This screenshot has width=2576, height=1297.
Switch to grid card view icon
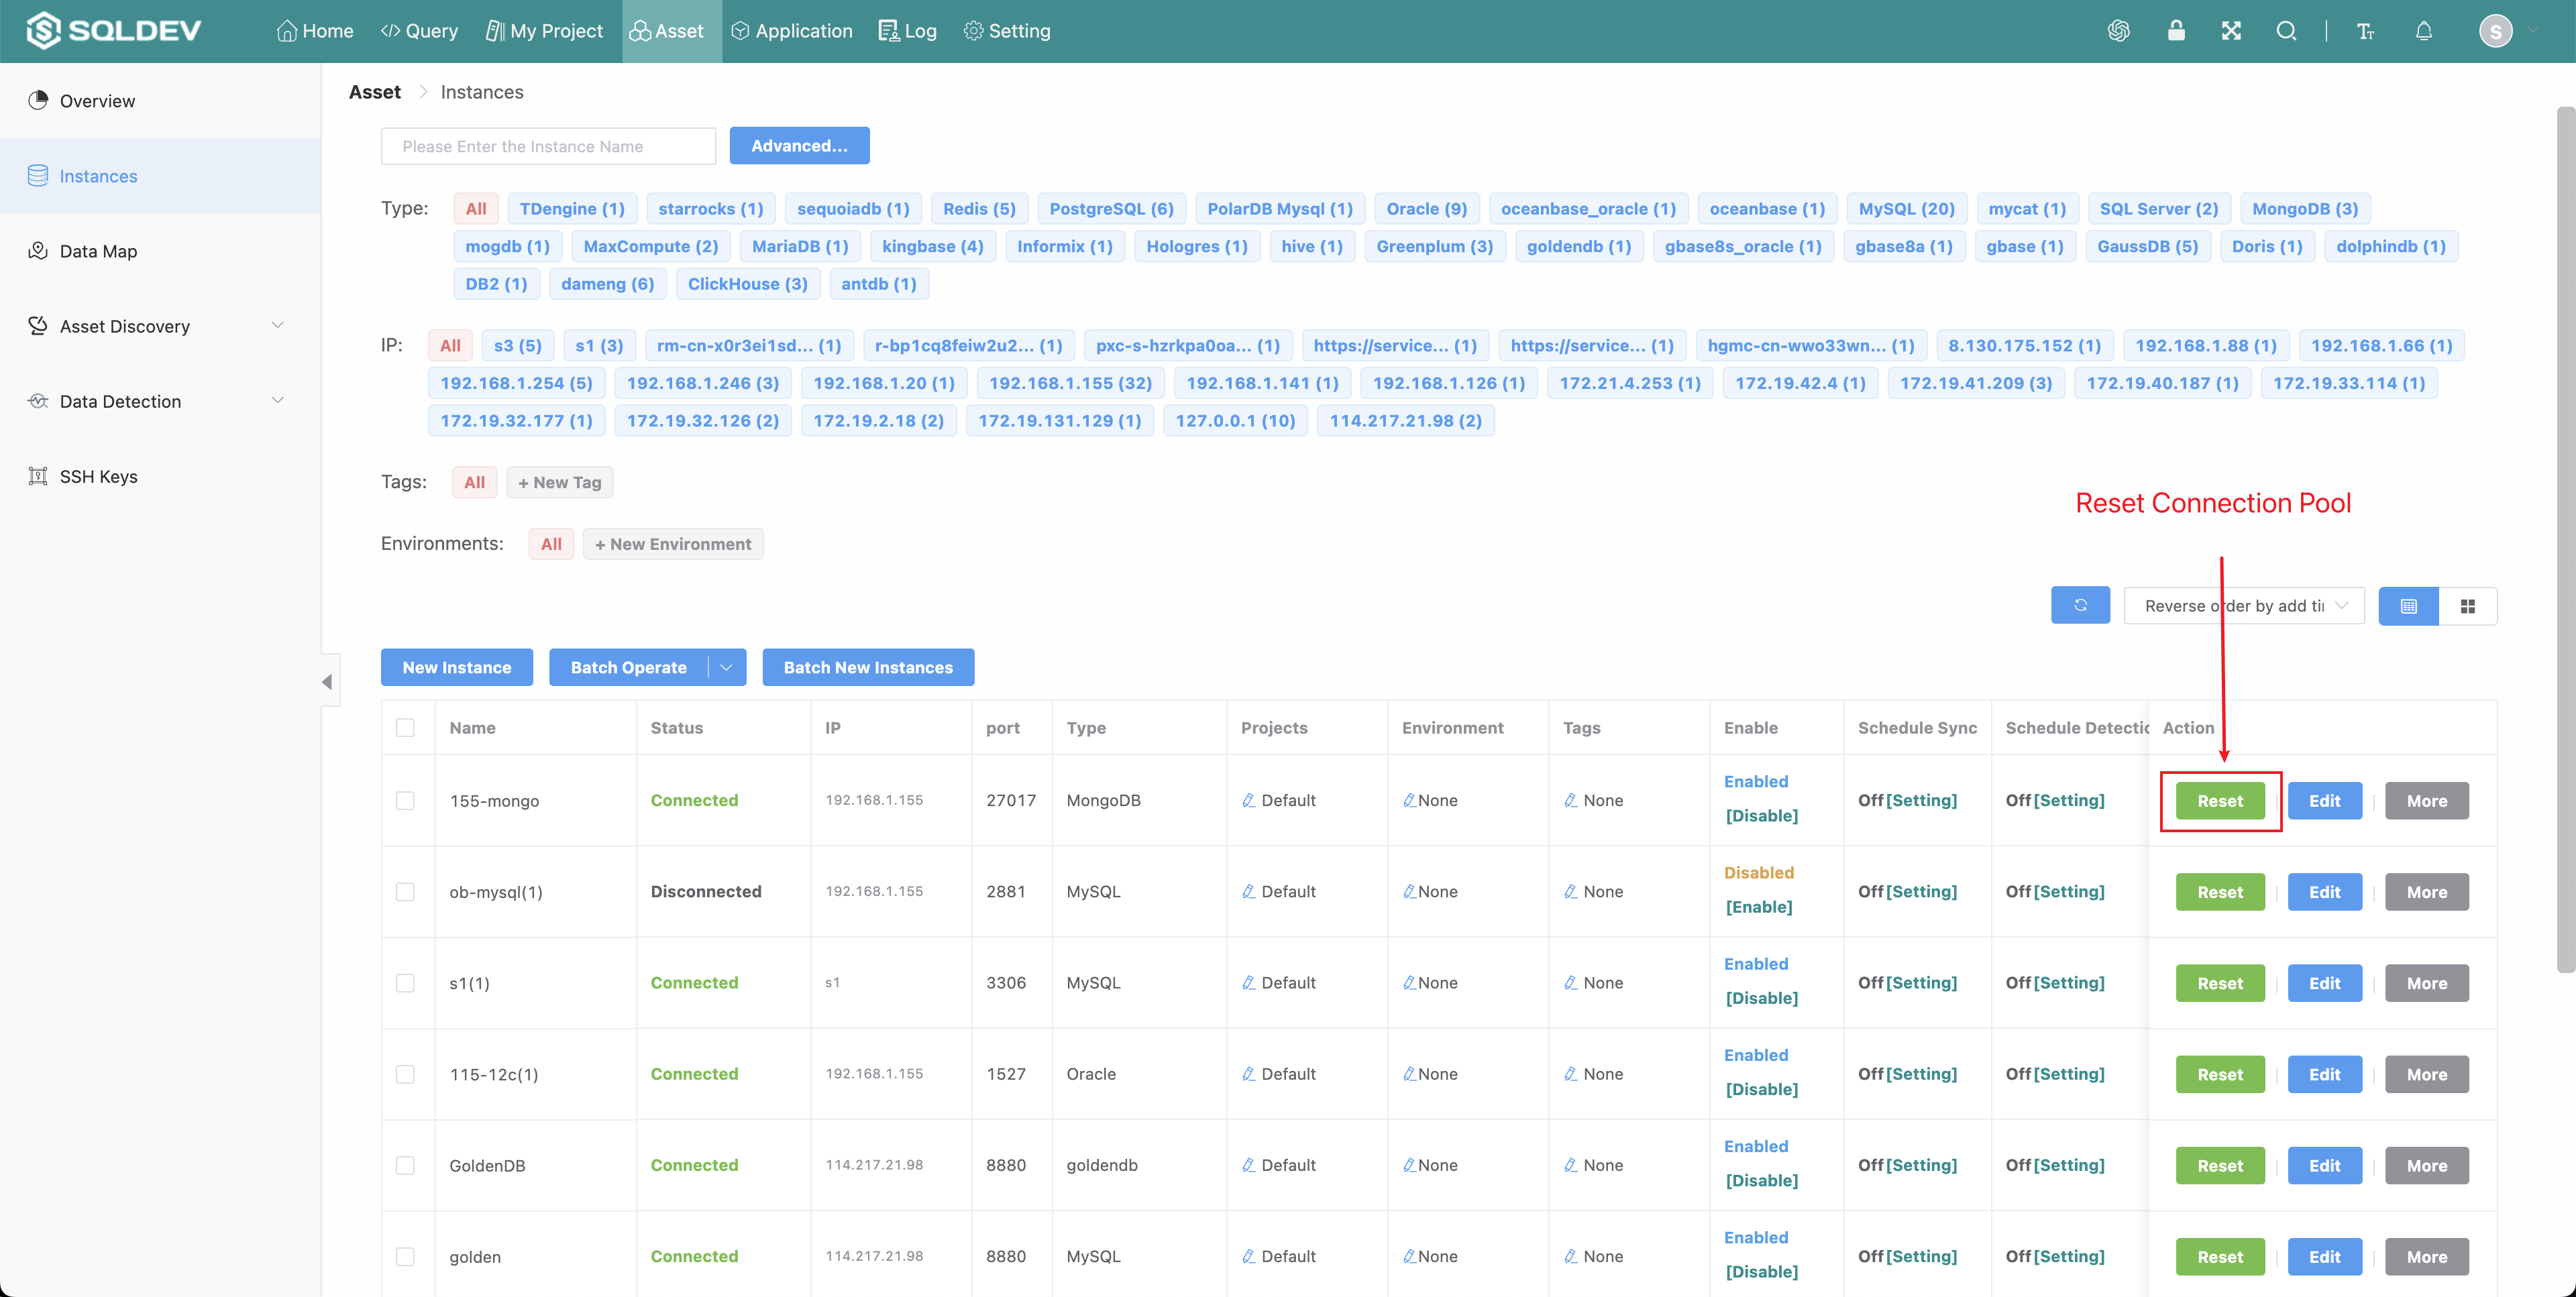(2467, 606)
